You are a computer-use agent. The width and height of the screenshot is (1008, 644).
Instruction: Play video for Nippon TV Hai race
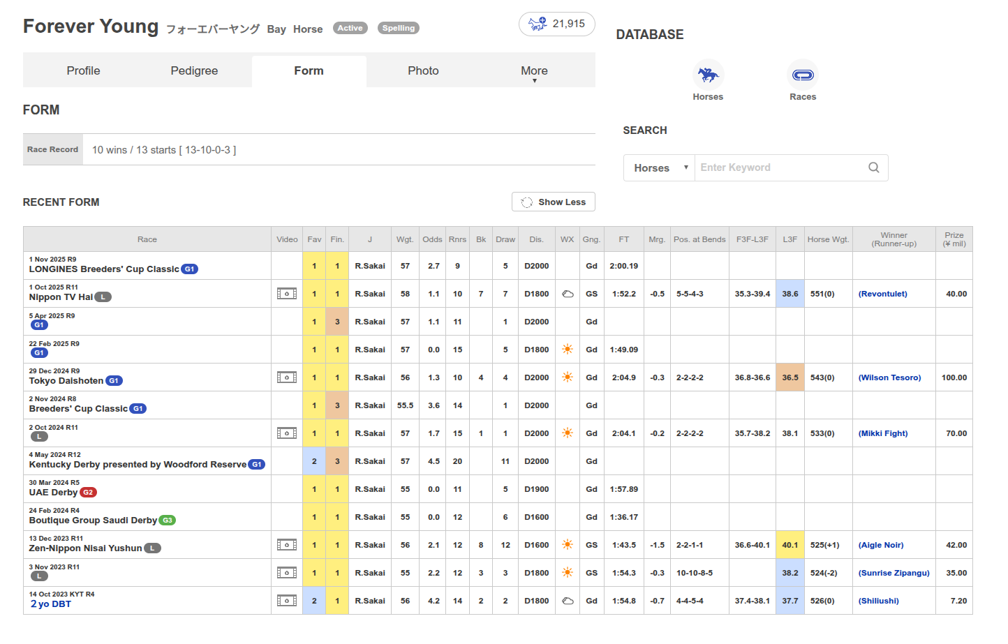point(287,294)
